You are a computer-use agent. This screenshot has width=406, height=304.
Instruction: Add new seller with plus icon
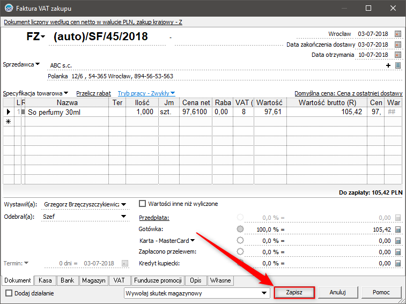click(388, 65)
